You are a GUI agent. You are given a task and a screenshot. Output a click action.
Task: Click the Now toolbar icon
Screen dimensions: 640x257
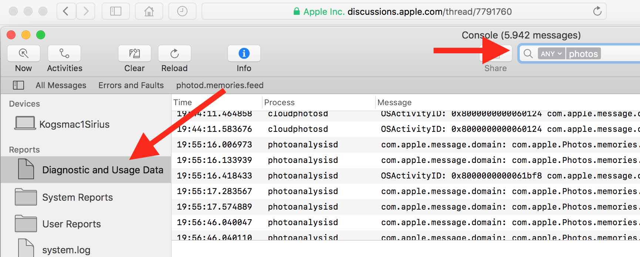23,54
